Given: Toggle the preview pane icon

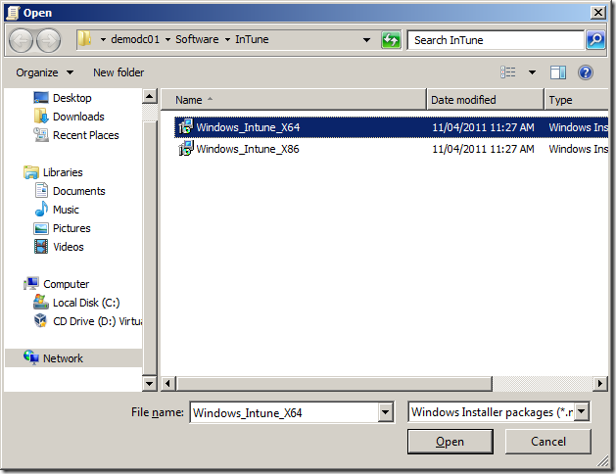Looking at the screenshot, I should 558,72.
